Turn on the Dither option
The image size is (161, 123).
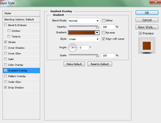[103, 20]
